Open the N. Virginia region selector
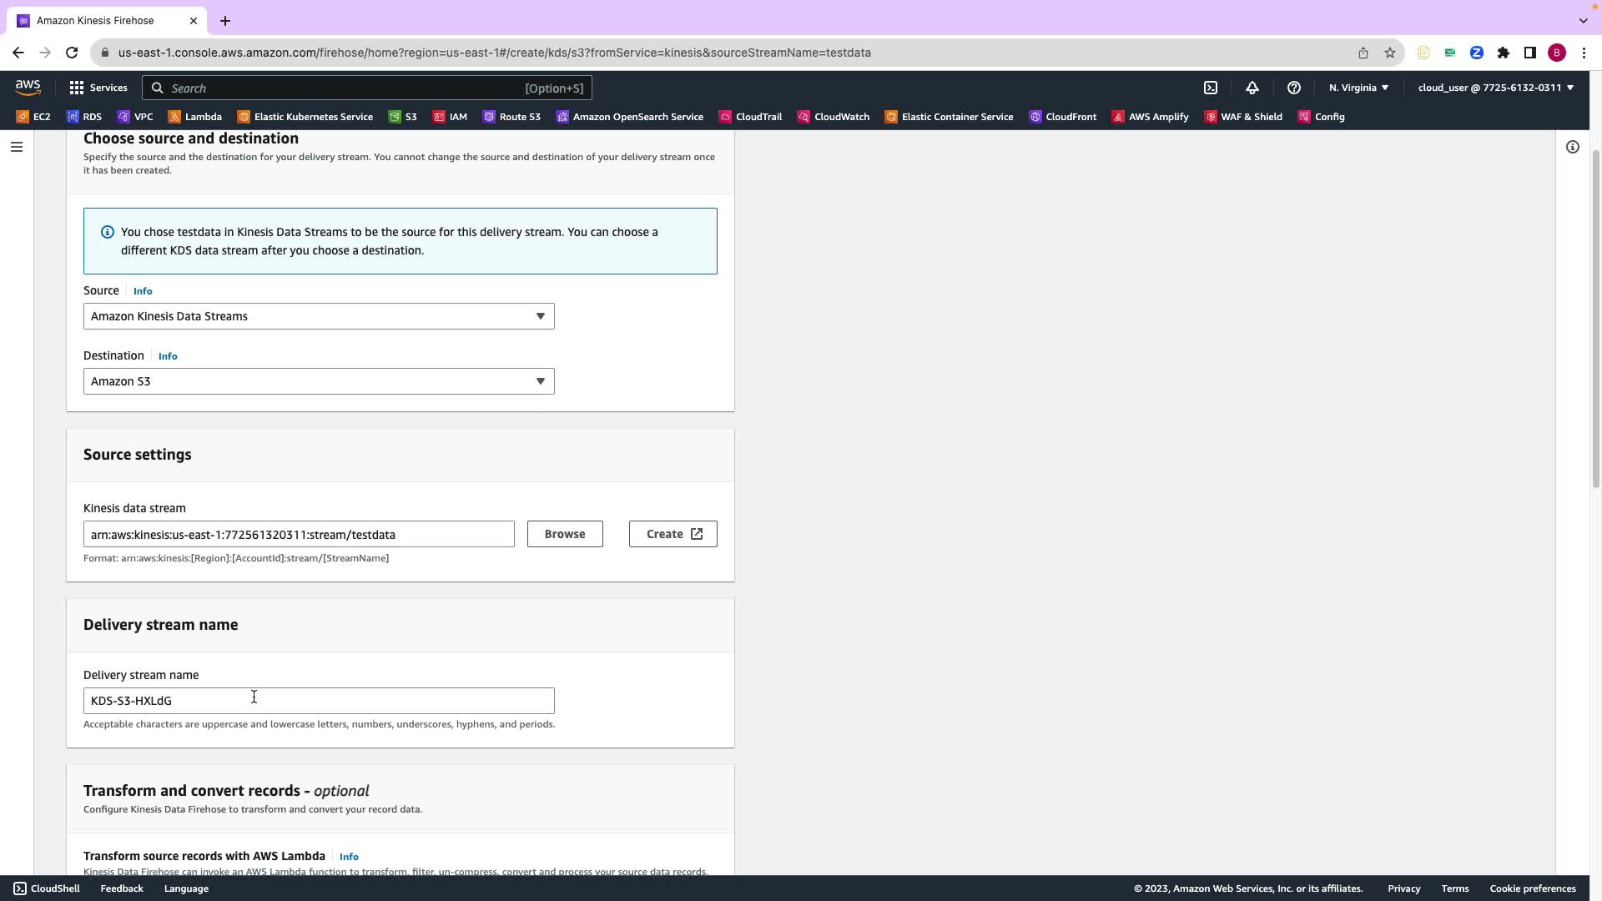This screenshot has width=1602, height=901. click(x=1358, y=88)
